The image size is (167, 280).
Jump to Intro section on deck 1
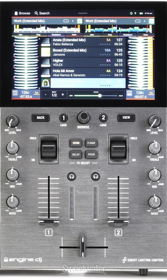pos(20,35)
